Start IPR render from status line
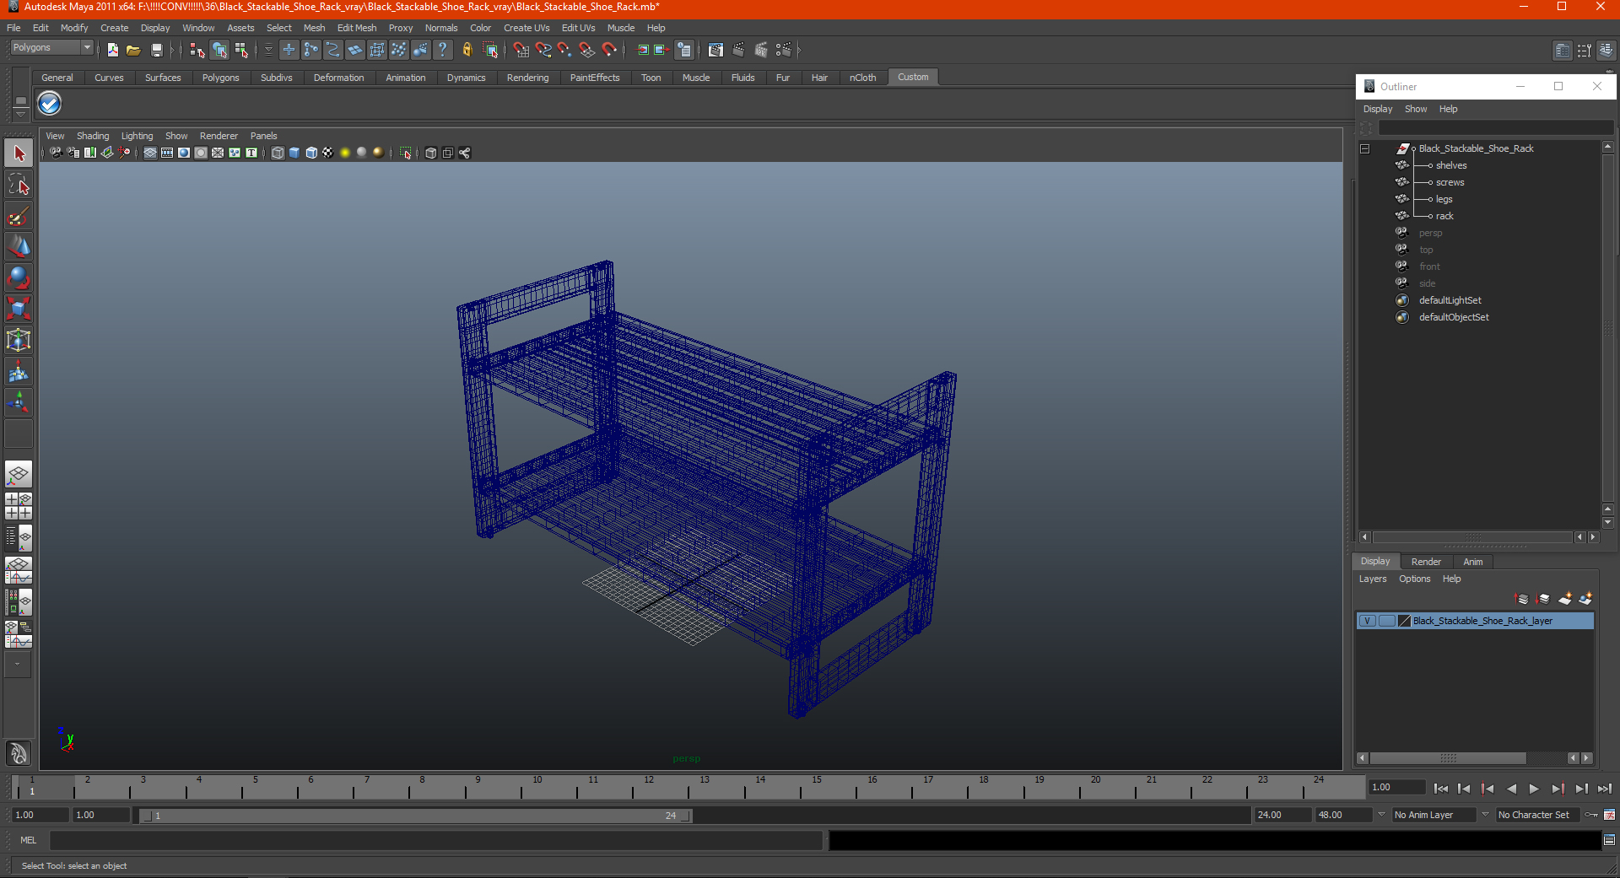The width and height of the screenshot is (1620, 878). (x=761, y=50)
